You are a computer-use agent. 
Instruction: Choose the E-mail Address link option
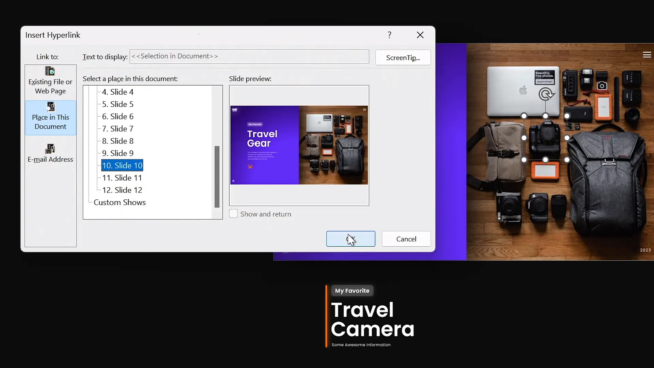(x=50, y=153)
